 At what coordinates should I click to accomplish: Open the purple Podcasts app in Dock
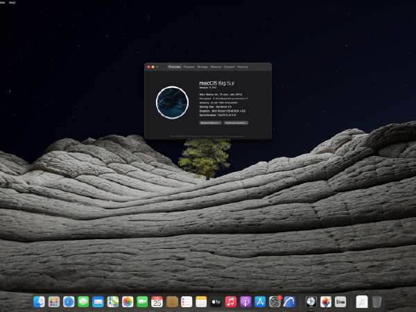point(245,302)
